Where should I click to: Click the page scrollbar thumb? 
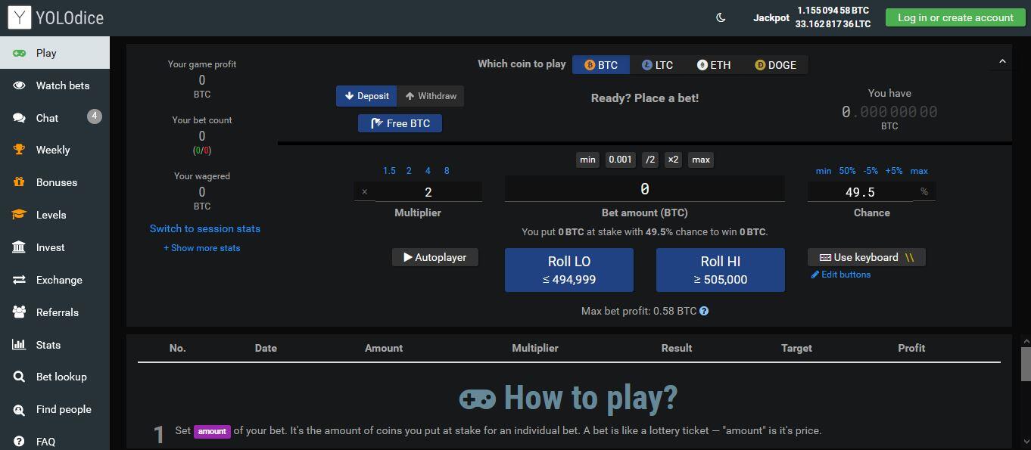(x=1026, y=365)
